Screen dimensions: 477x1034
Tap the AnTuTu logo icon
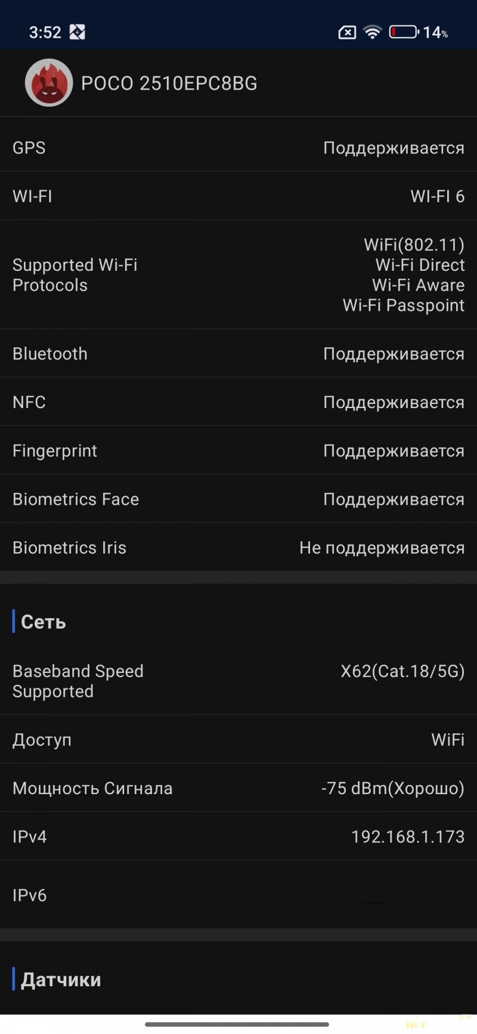pos(49,83)
